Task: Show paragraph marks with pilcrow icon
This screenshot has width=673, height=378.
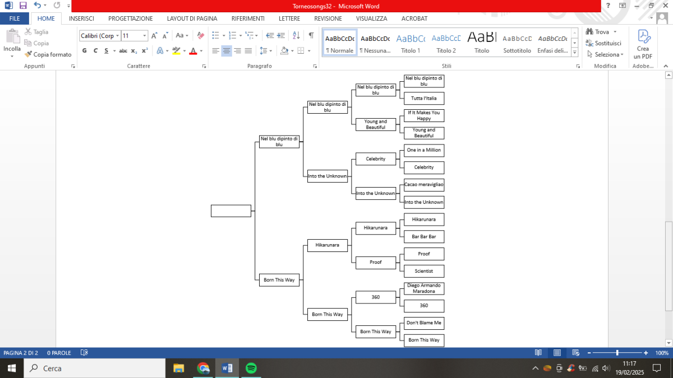Action: [x=311, y=35]
